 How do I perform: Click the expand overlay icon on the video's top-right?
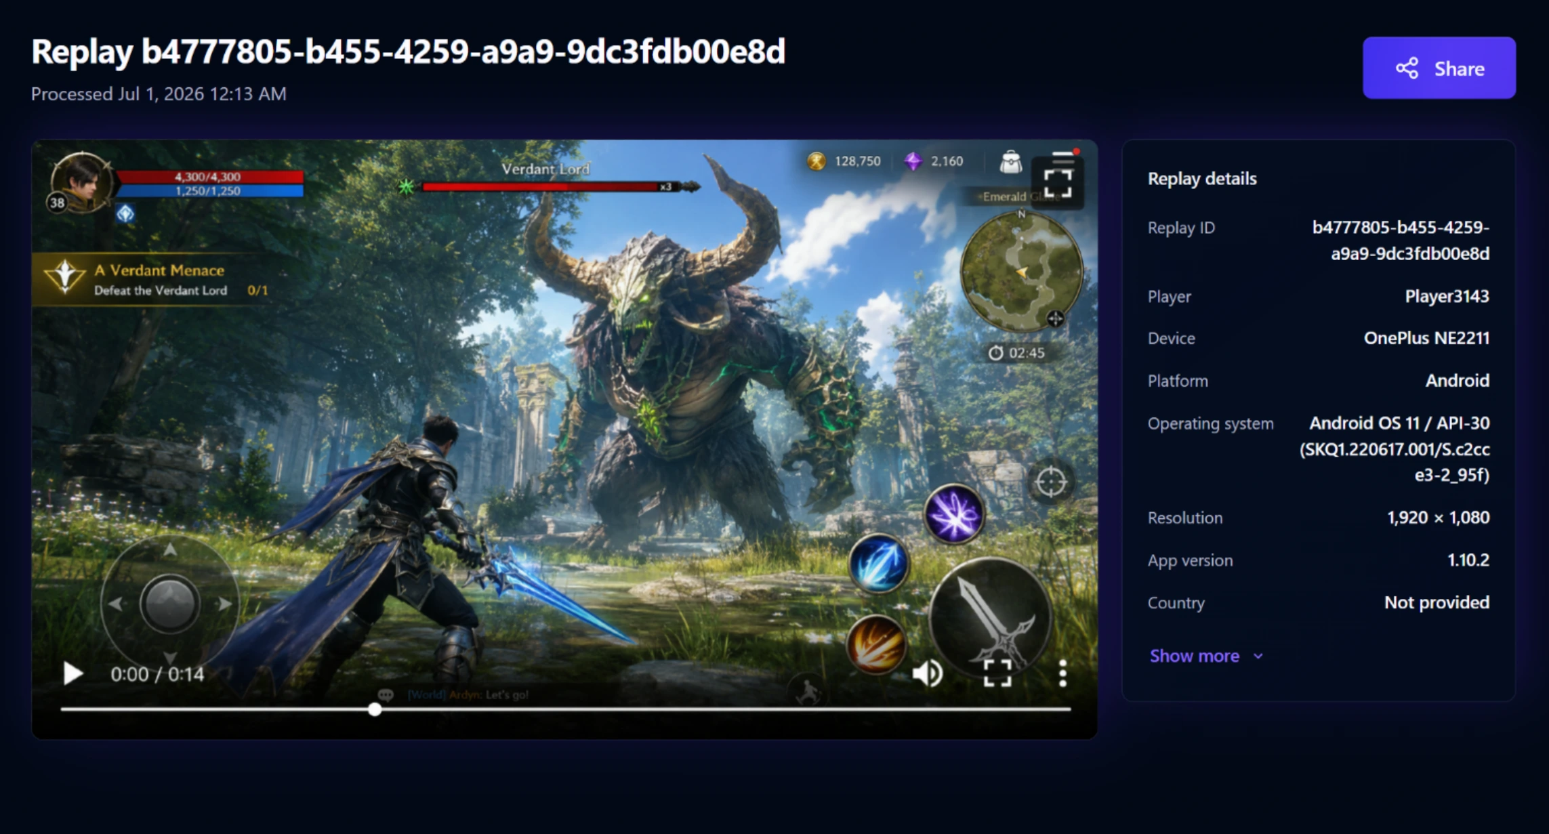point(1057,183)
